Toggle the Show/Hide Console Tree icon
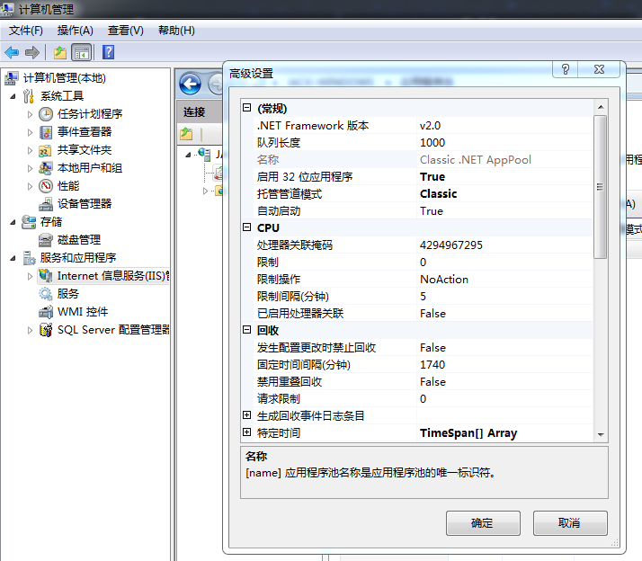Image resolution: width=642 pixels, height=561 pixels. [x=82, y=52]
